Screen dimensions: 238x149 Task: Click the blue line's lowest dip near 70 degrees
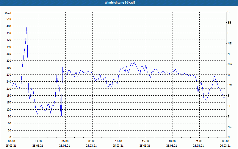coord(61,121)
